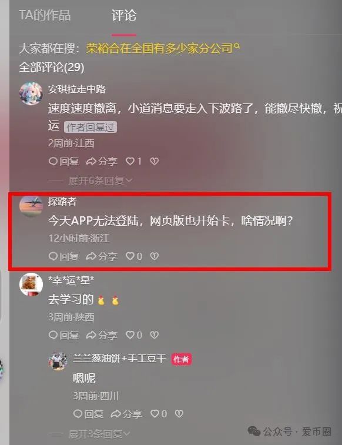Share the 去学习的 comment
Viewport: 342px width, 445px height.
102,335
